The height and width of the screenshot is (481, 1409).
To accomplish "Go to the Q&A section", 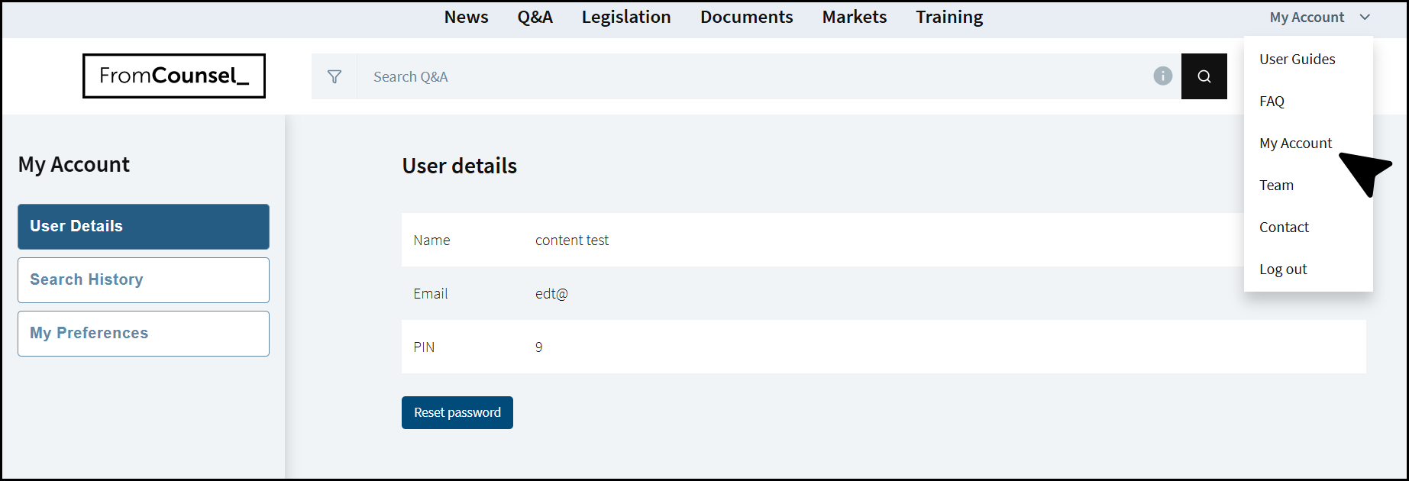I will pos(535,17).
